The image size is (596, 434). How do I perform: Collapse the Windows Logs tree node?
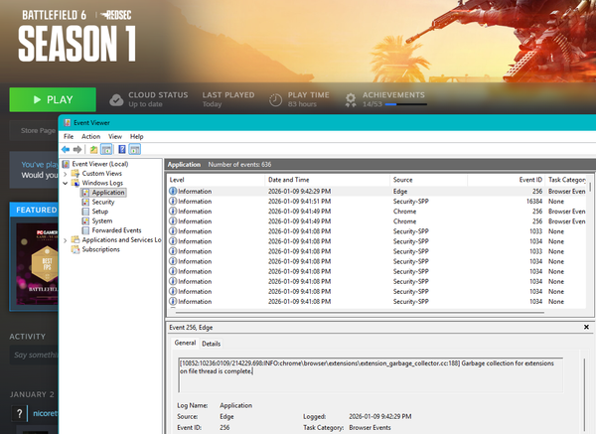pos(66,184)
